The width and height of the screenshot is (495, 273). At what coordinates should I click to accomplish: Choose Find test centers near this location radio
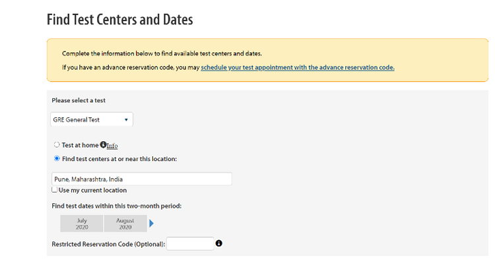click(57, 158)
